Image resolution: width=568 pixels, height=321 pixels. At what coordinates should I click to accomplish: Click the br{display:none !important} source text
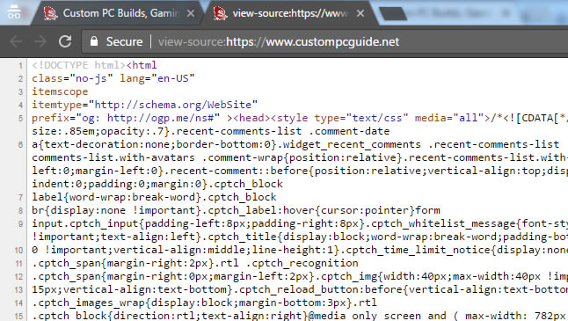tap(116, 210)
